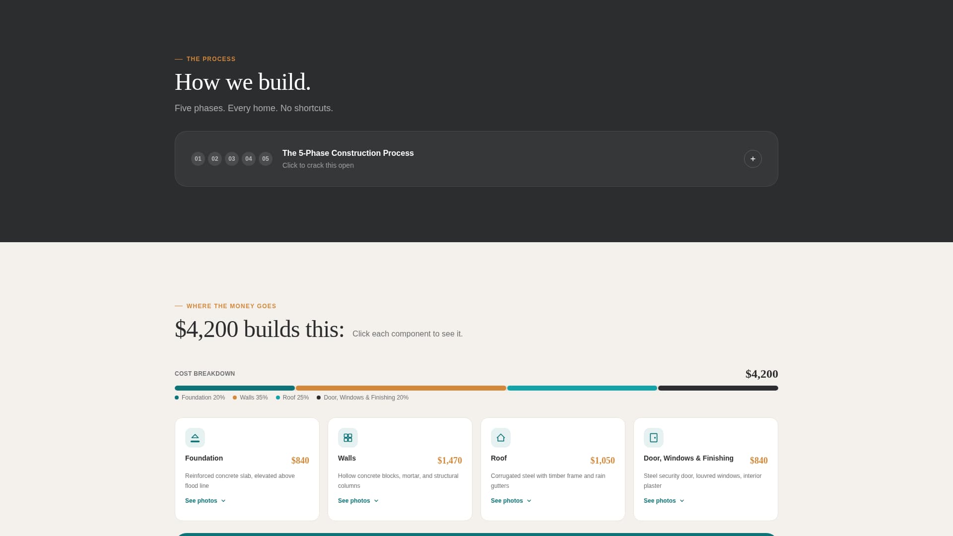Open the 5-Phase Construction Process panel
This screenshot has width=953, height=536.
point(347,153)
